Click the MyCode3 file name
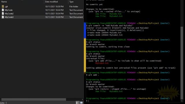This screenshot has width=185, height=104. point(9,17)
